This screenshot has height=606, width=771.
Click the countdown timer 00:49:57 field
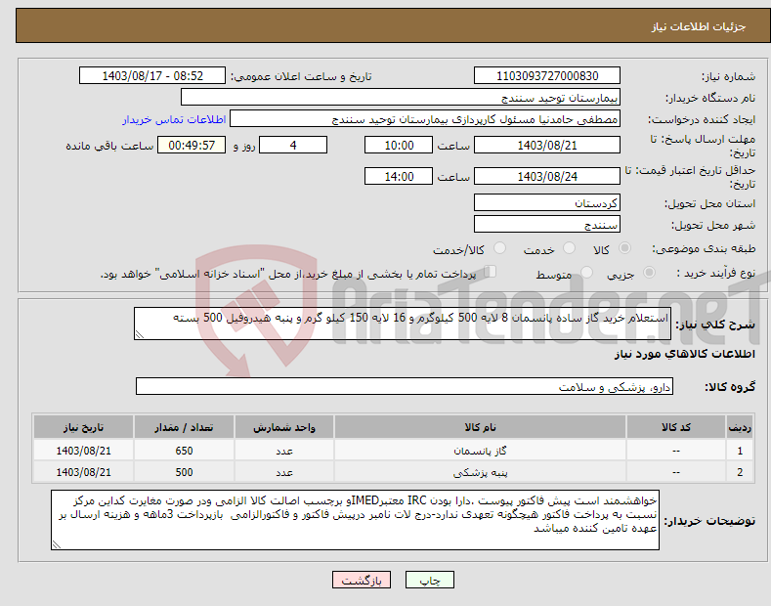coord(192,145)
